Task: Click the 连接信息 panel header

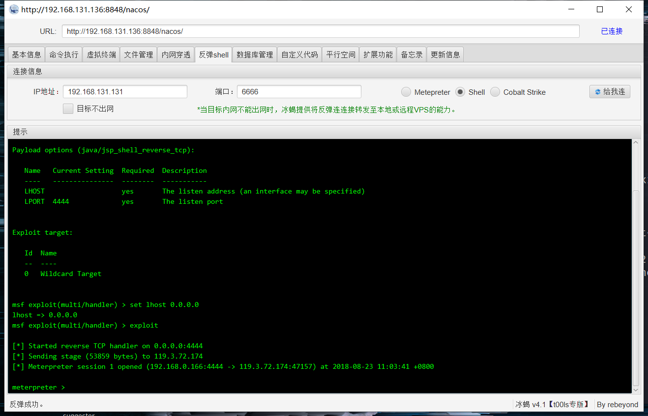Action: [324, 71]
